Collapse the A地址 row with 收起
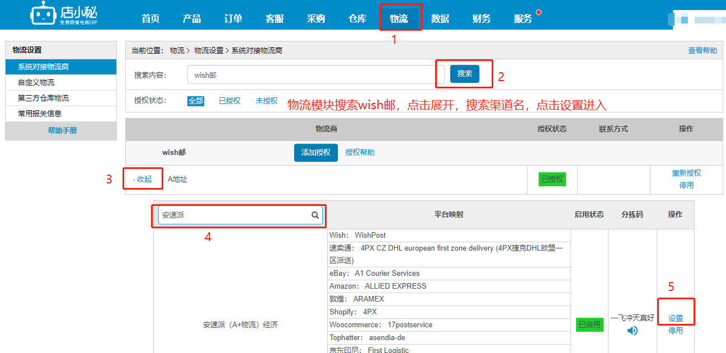The height and width of the screenshot is (353, 726). 143,180
